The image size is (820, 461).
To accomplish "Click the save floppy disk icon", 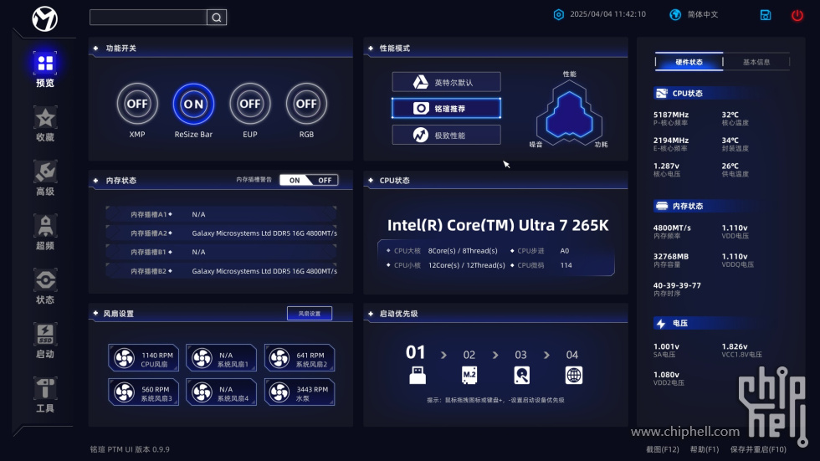I will [766, 15].
